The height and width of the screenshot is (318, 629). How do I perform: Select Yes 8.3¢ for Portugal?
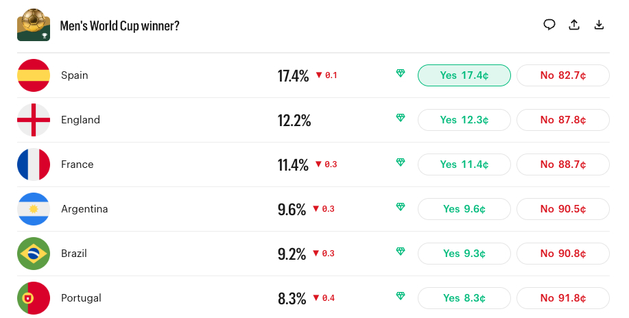464,298
